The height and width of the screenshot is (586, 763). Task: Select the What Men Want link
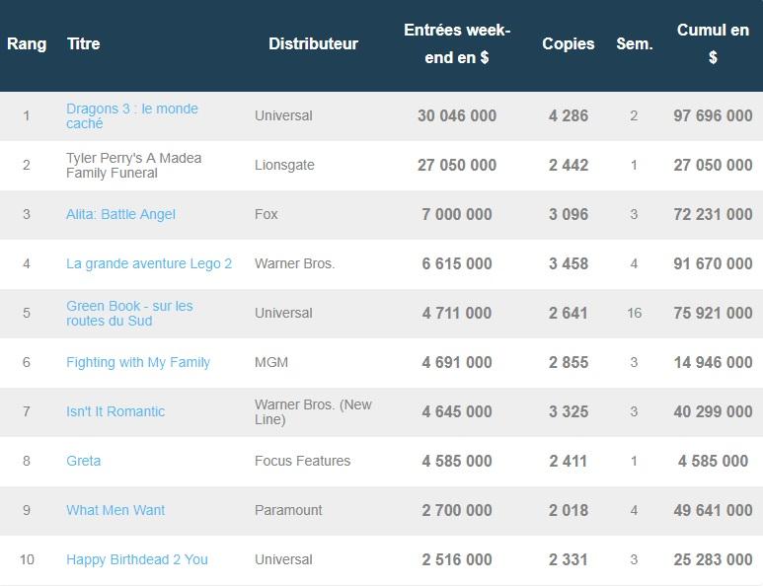pyautogui.click(x=115, y=510)
